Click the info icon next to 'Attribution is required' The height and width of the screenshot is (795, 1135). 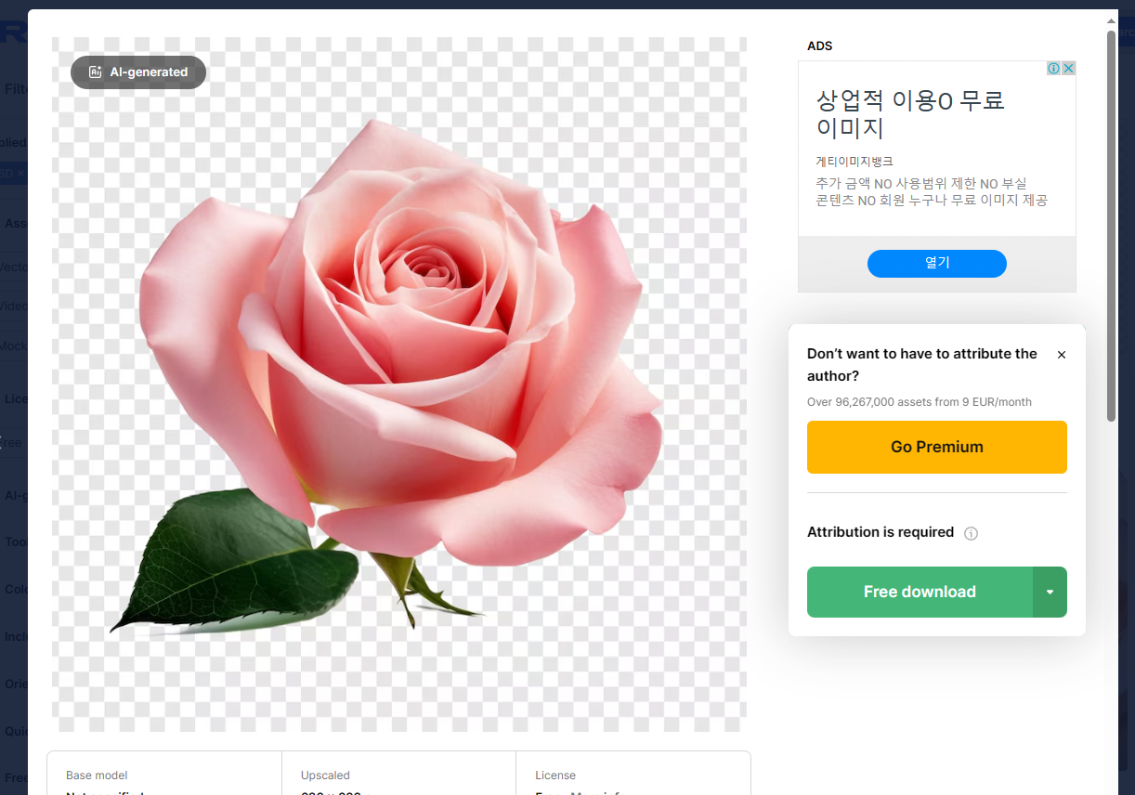click(x=971, y=533)
